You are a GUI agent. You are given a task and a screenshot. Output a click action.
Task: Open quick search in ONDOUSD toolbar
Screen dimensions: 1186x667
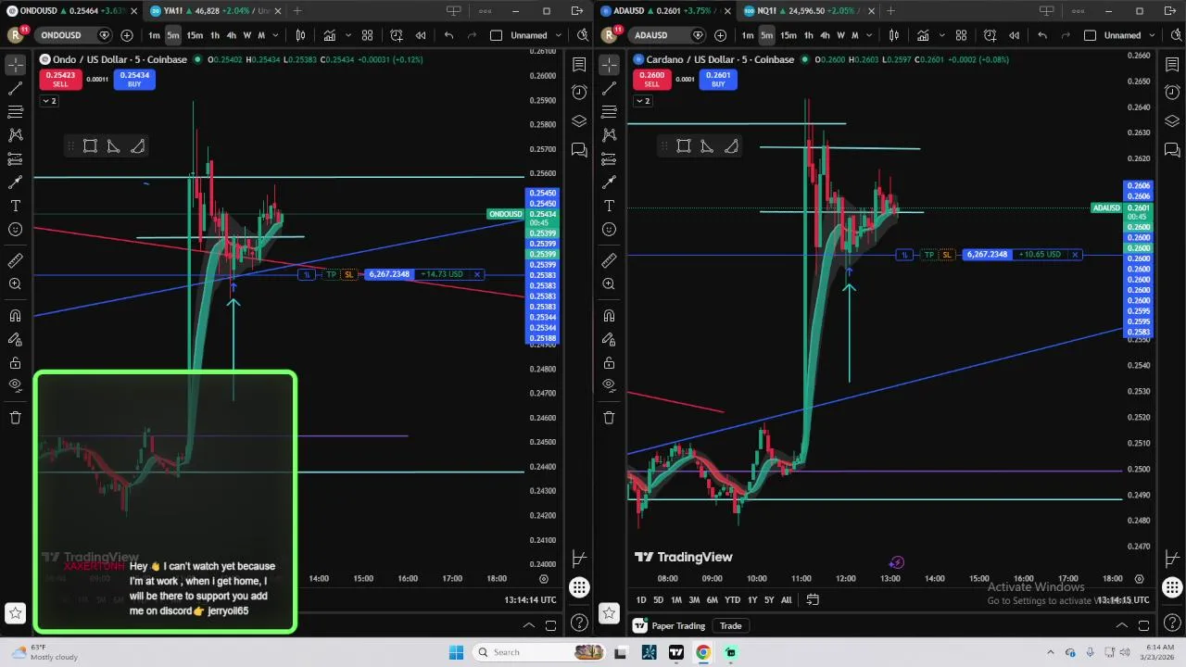pos(582,35)
